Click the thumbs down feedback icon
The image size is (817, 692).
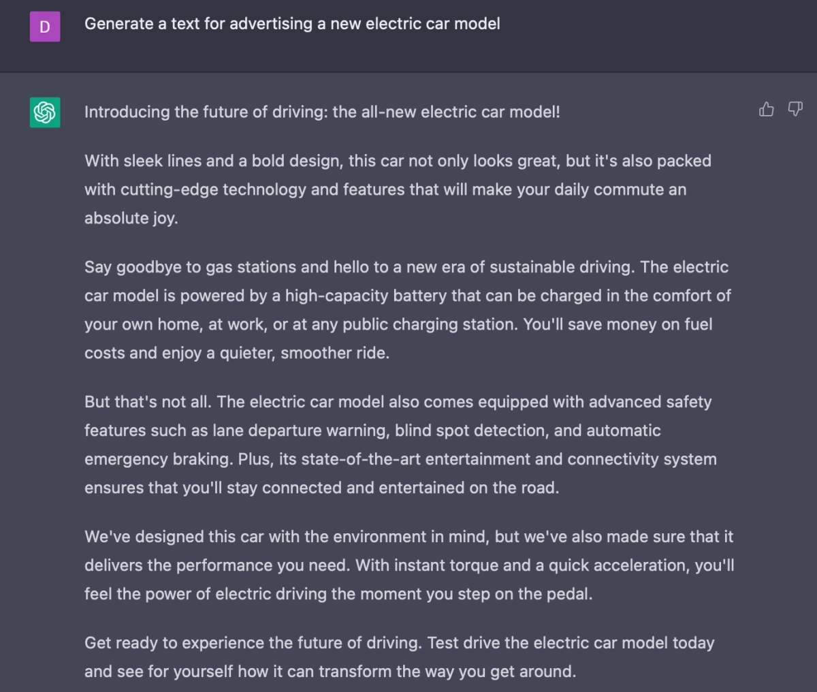click(x=795, y=109)
